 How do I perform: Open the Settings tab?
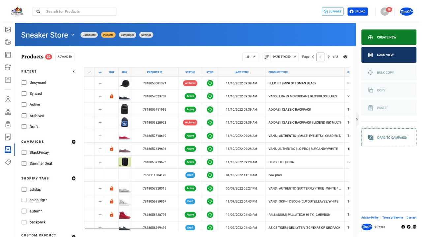pos(146,34)
